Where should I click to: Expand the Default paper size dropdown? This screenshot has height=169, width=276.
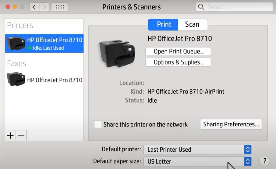tap(248, 161)
